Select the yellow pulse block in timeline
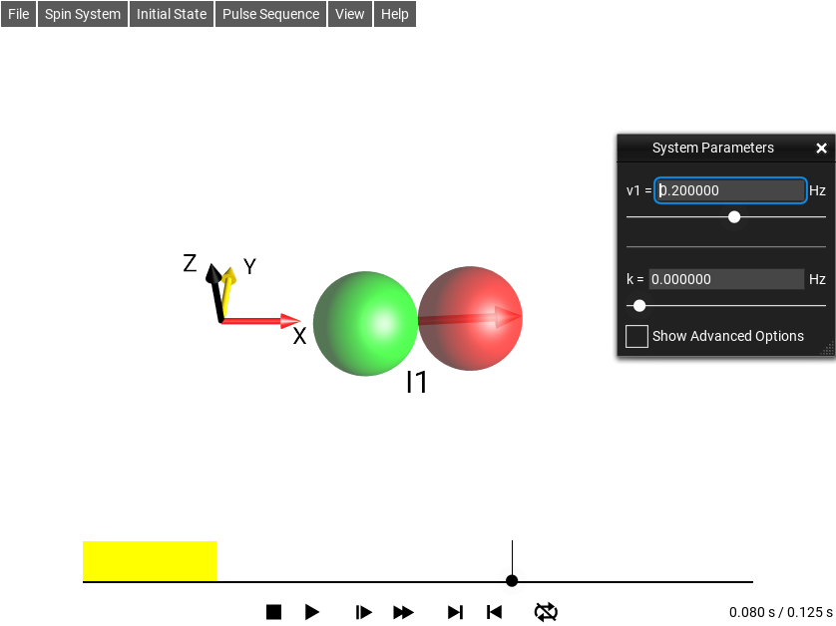The width and height of the screenshot is (836, 626). 150,561
